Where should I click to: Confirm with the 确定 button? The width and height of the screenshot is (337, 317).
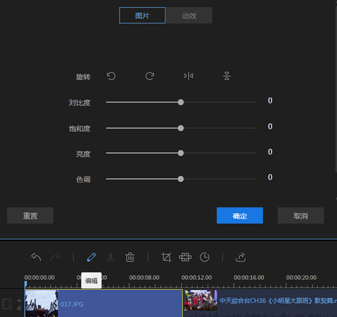point(239,216)
